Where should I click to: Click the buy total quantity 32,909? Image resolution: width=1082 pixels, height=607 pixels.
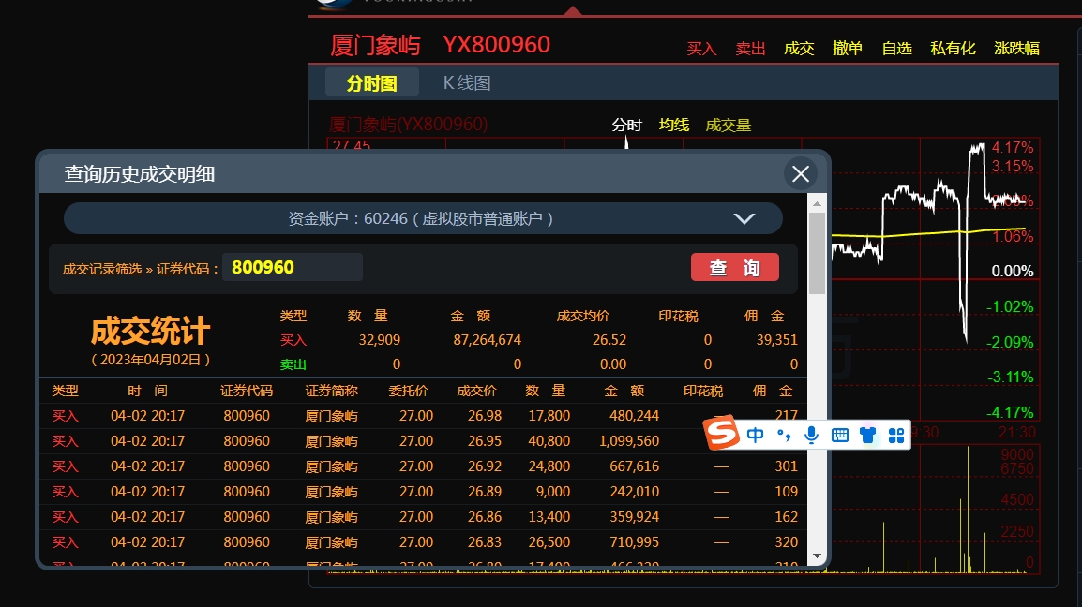[380, 340]
